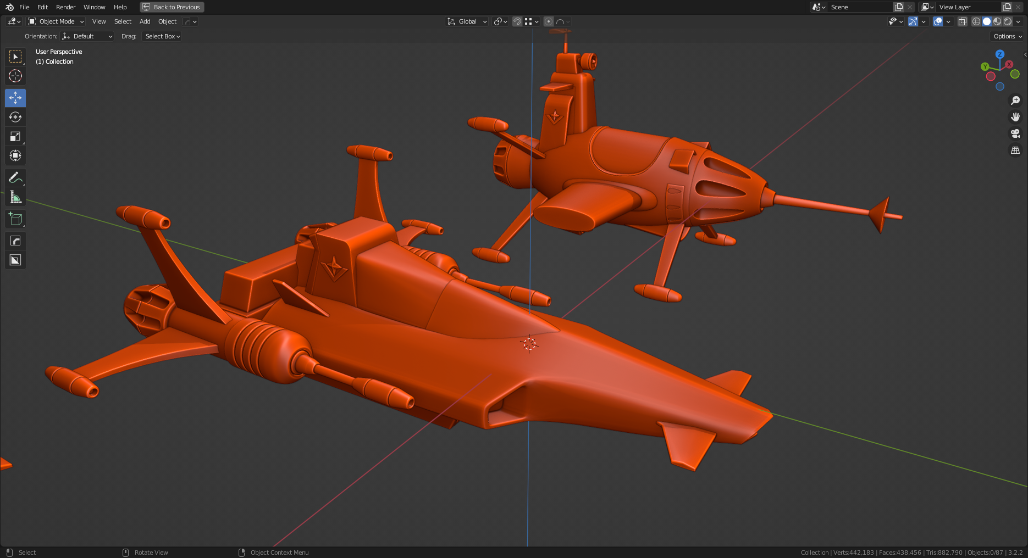Click the green Y axis on navigation gizmo
Screen dimensions: 1028x558
tap(985, 66)
